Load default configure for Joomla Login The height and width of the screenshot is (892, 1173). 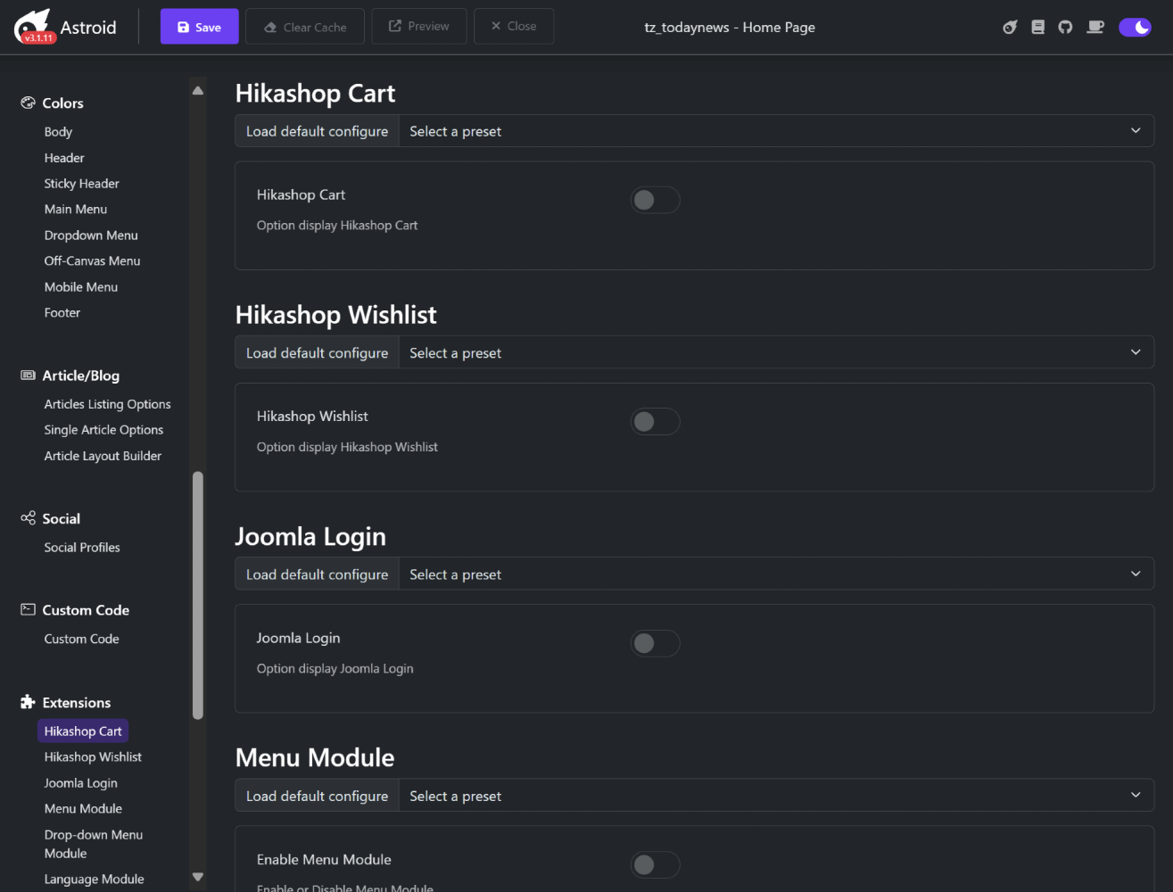point(317,574)
